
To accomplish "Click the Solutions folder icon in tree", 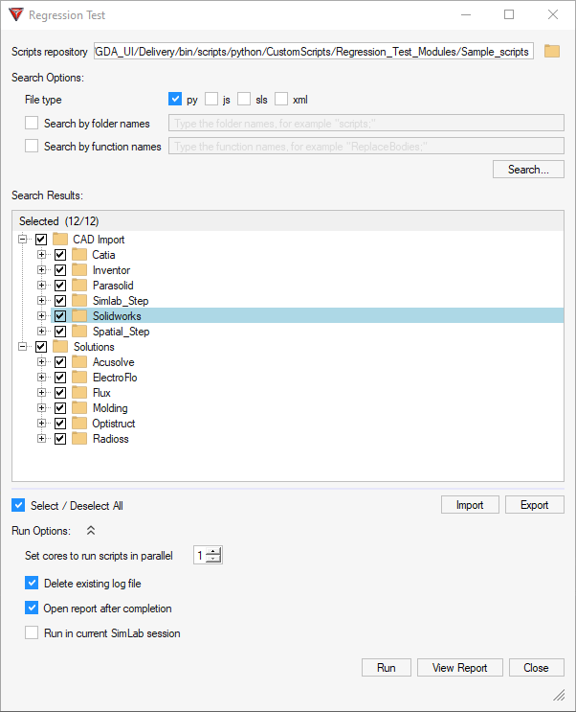I will point(60,347).
